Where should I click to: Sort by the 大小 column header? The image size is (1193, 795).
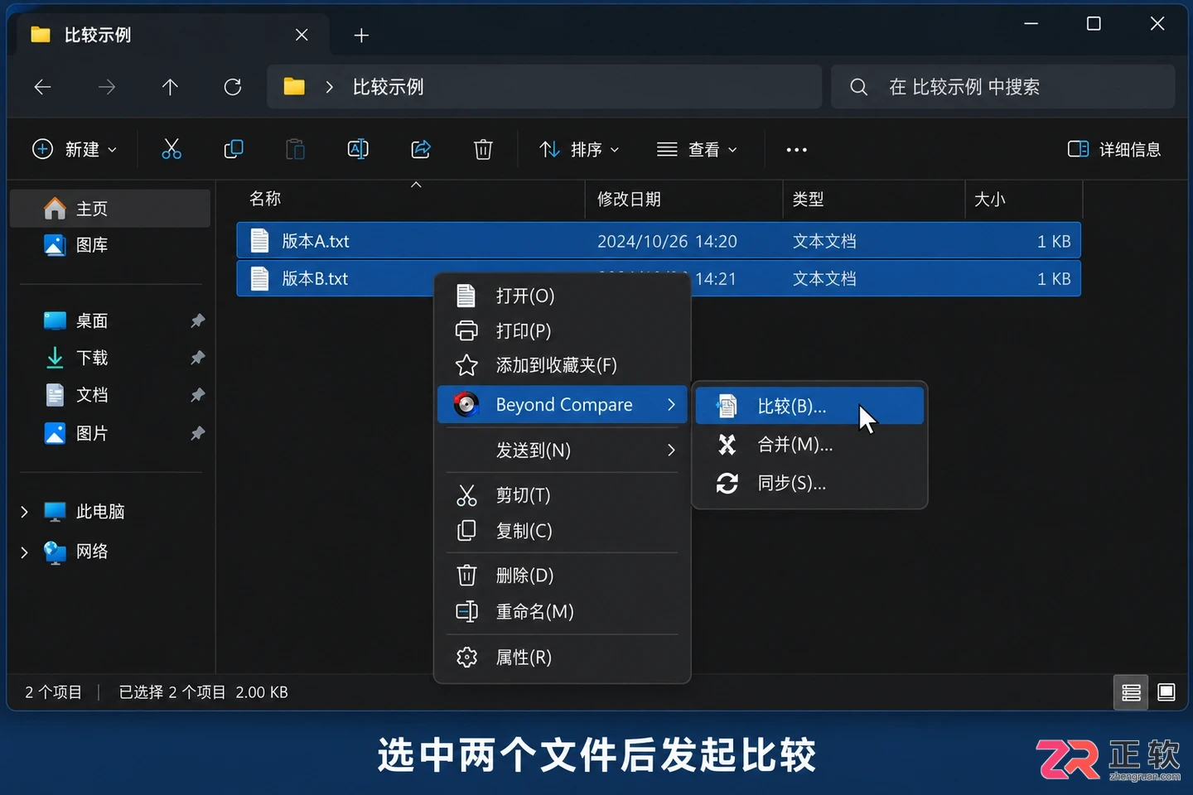[989, 199]
